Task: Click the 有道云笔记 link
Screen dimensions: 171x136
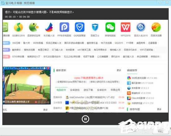Action: point(43,50)
